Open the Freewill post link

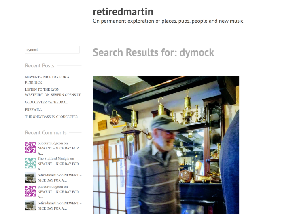click(33, 109)
